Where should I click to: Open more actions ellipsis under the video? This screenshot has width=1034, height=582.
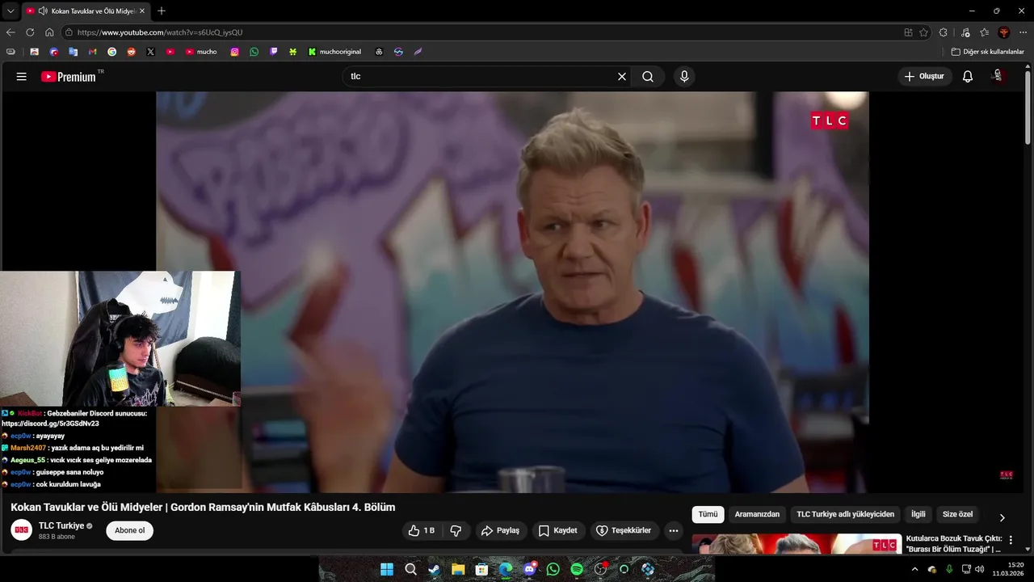coord(674,531)
